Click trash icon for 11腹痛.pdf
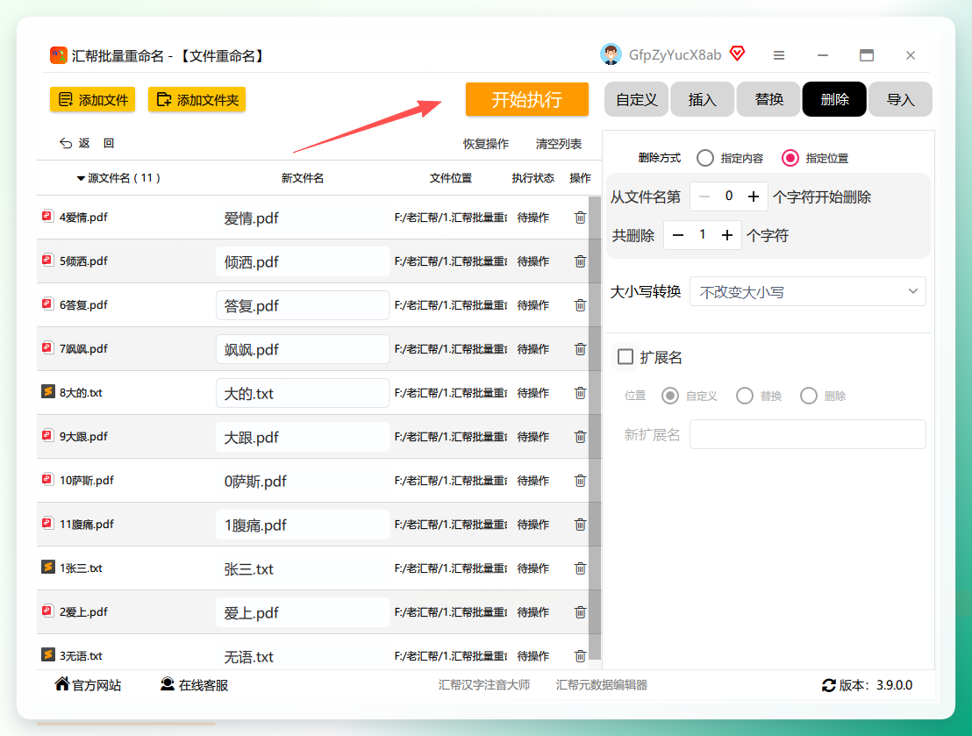This screenshot has width=972, height=736. [x=580, y=525]
